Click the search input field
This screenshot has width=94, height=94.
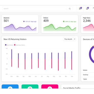pos(35,9)
